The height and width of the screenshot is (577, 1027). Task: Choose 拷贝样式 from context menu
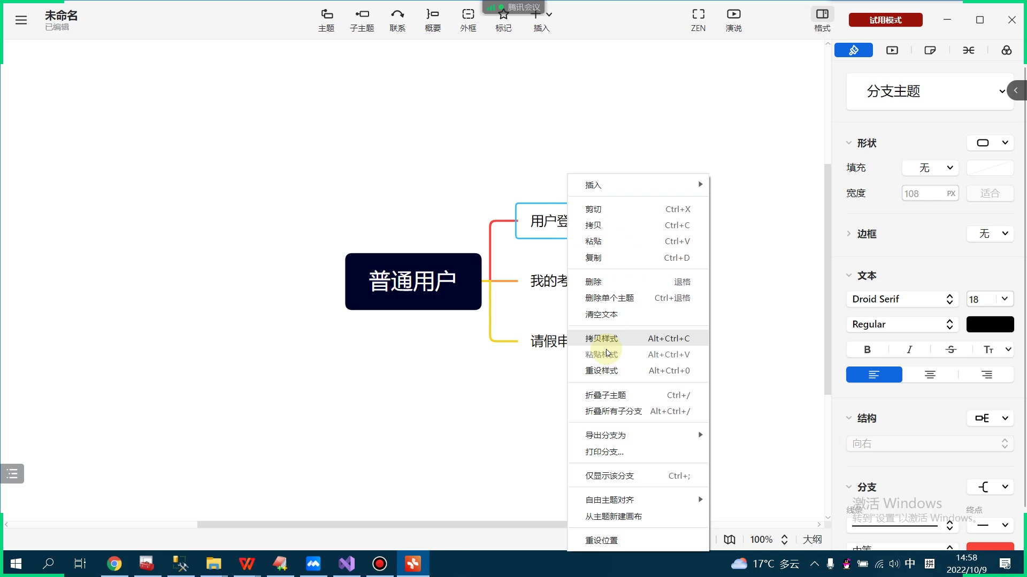[x=601, y=338]
